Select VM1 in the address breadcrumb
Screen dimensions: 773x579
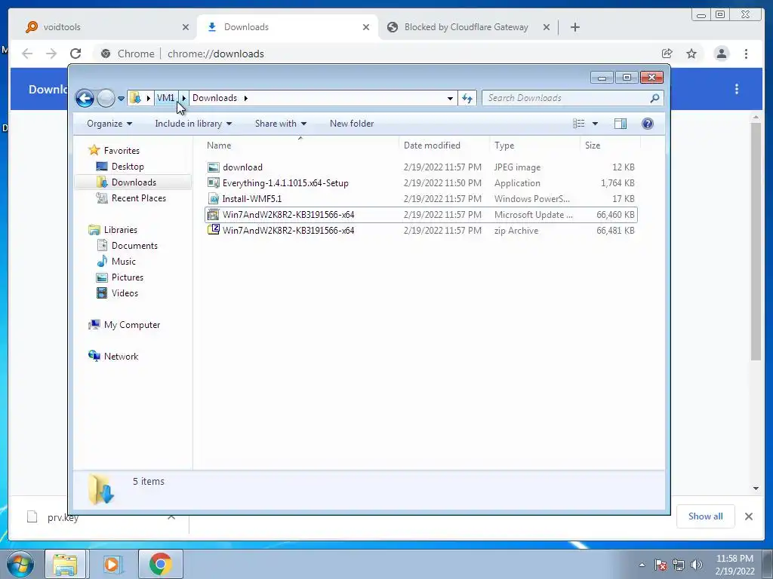(x=165, y=98)
